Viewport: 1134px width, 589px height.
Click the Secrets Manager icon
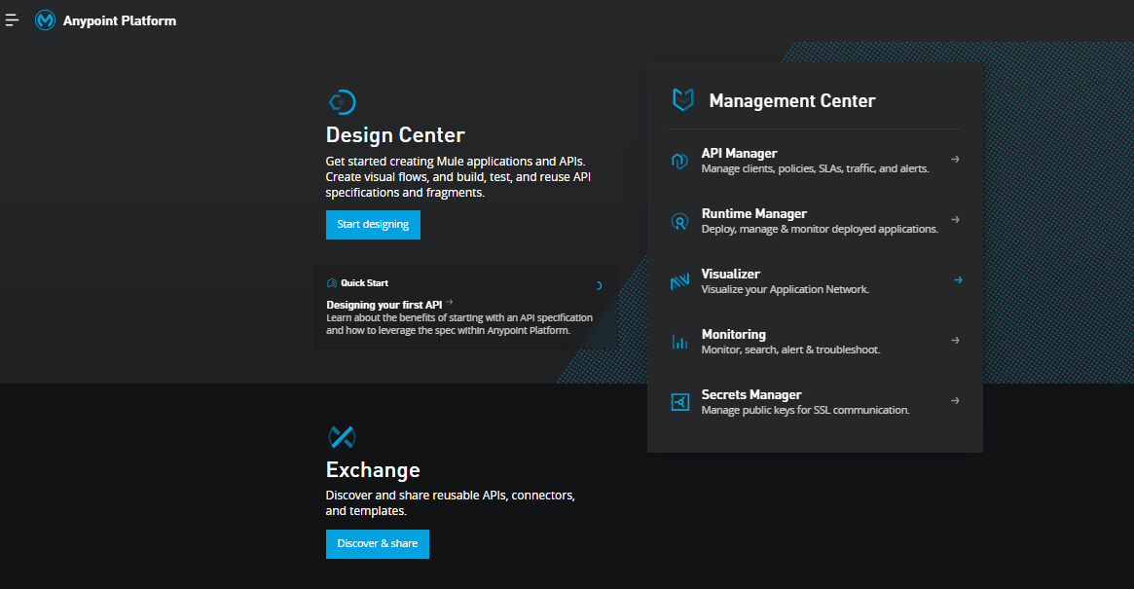click(680, 402)
